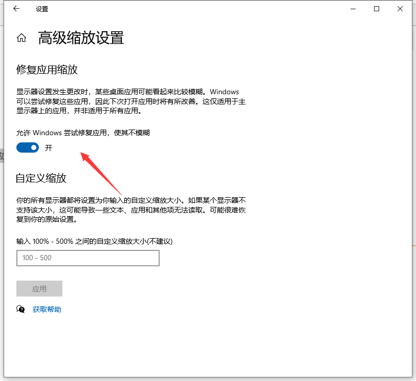Image resolution: width=416 pixels, height=381 pixels.
Task: Click the feedback speech-bubble icon
Action: click(20, 309)
